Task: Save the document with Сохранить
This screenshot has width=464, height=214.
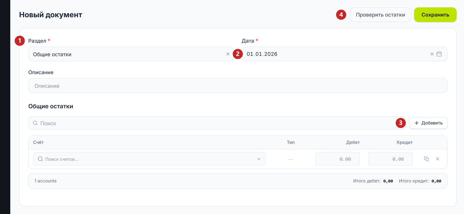Action: 435,15
